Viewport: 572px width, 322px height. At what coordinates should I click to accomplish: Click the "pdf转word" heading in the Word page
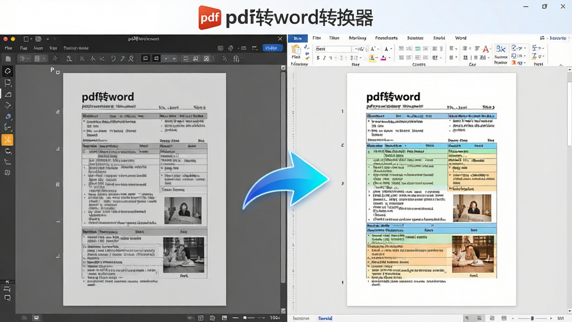pyautogui.click(x=393, y=97)
